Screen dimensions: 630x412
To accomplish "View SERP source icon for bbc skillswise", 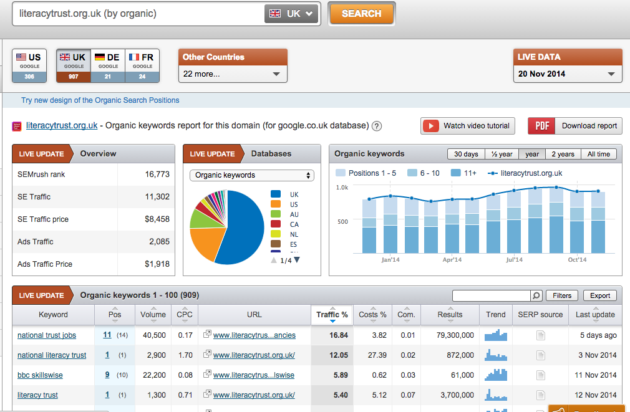I will point(540,375).
